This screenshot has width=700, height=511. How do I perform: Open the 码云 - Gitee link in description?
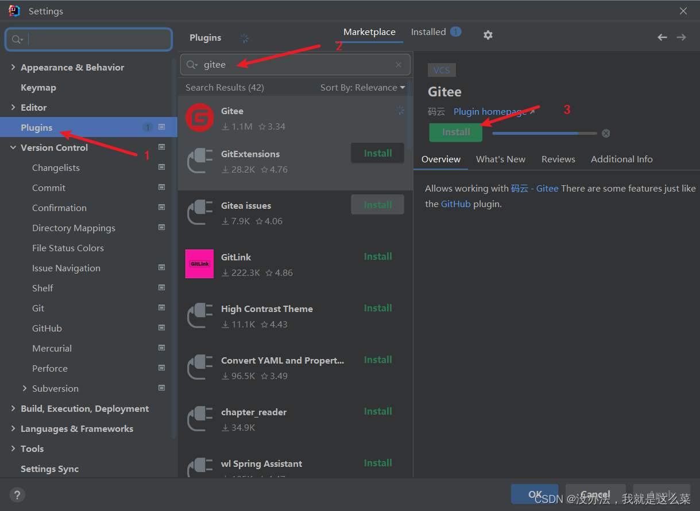(x=535, y=188)
